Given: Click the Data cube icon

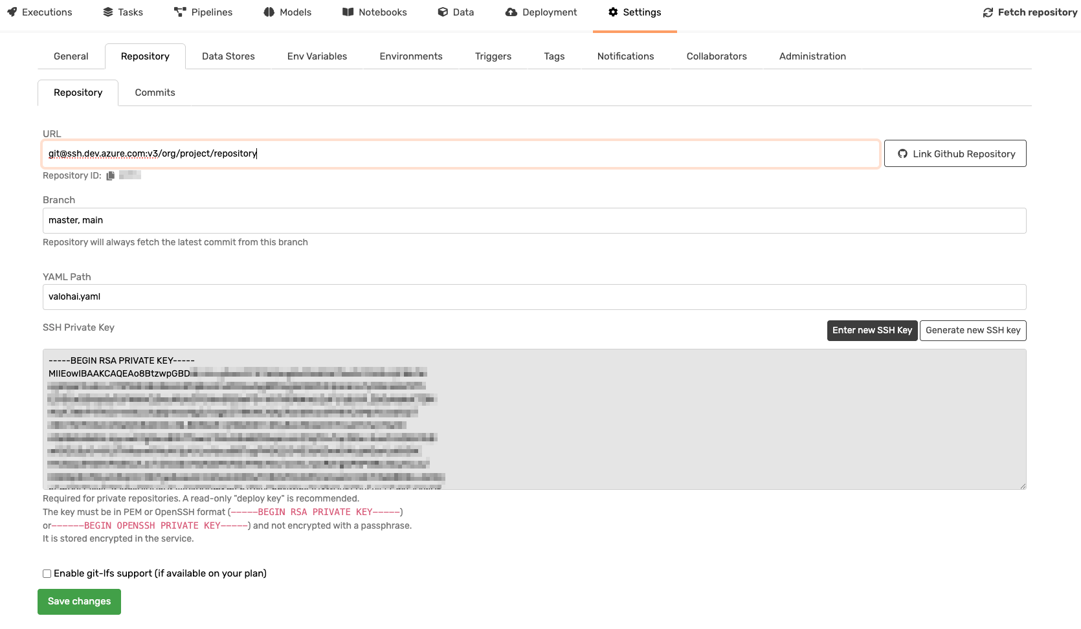Looking at the screenshot, I should click(x=443, y=12).
